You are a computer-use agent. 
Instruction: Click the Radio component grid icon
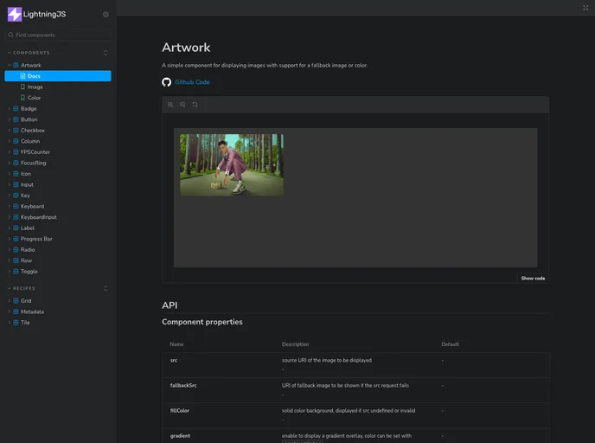click(16, 250)
